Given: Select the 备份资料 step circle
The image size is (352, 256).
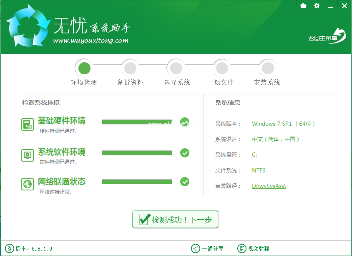Looking at the screenshot, I should (x=130, y=67).
